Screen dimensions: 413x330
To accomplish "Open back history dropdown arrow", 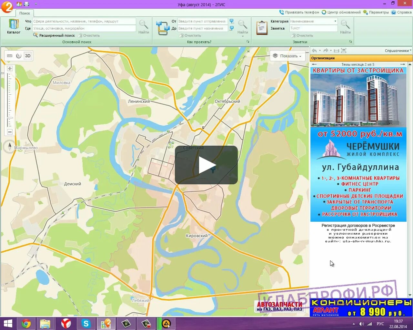I will pos(320,51).
